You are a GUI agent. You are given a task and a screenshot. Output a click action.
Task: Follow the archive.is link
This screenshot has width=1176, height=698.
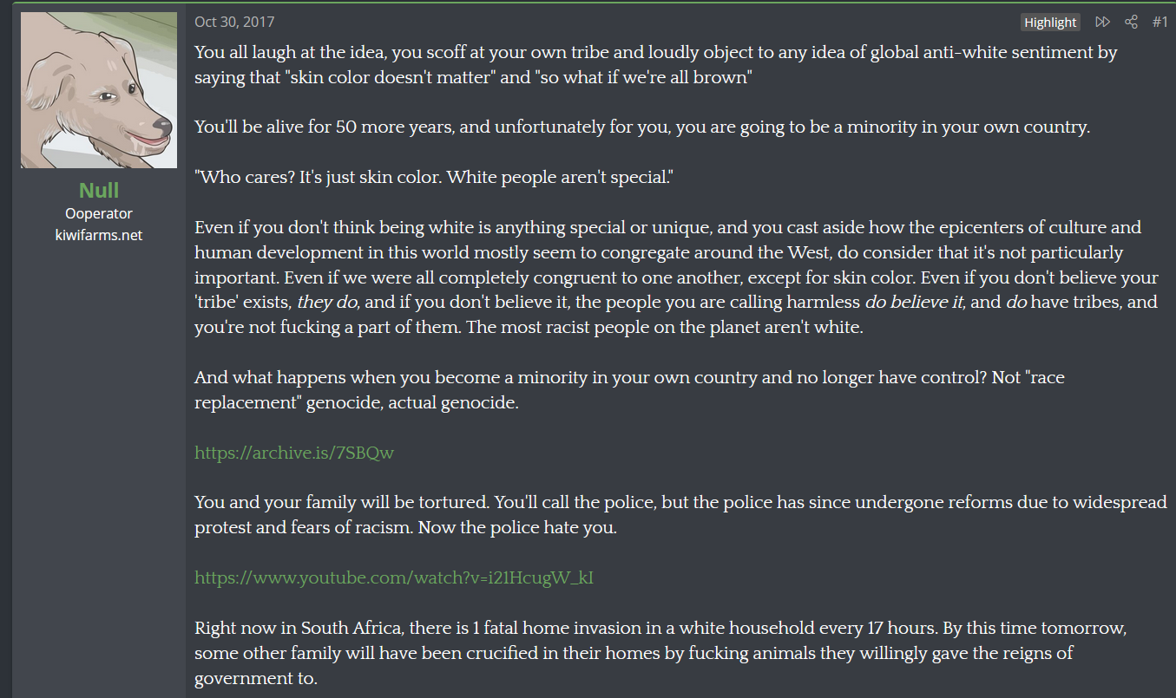coord(294,453)
